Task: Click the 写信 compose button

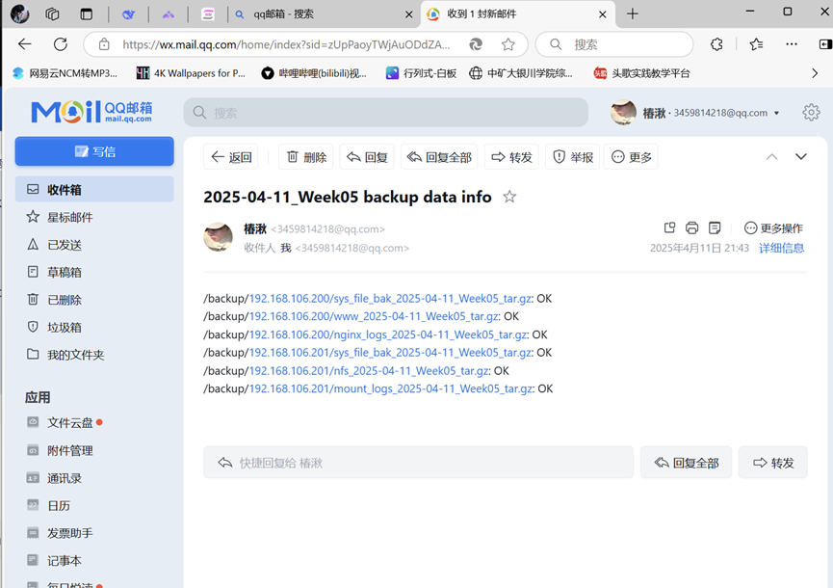Action: click(94, 151)
